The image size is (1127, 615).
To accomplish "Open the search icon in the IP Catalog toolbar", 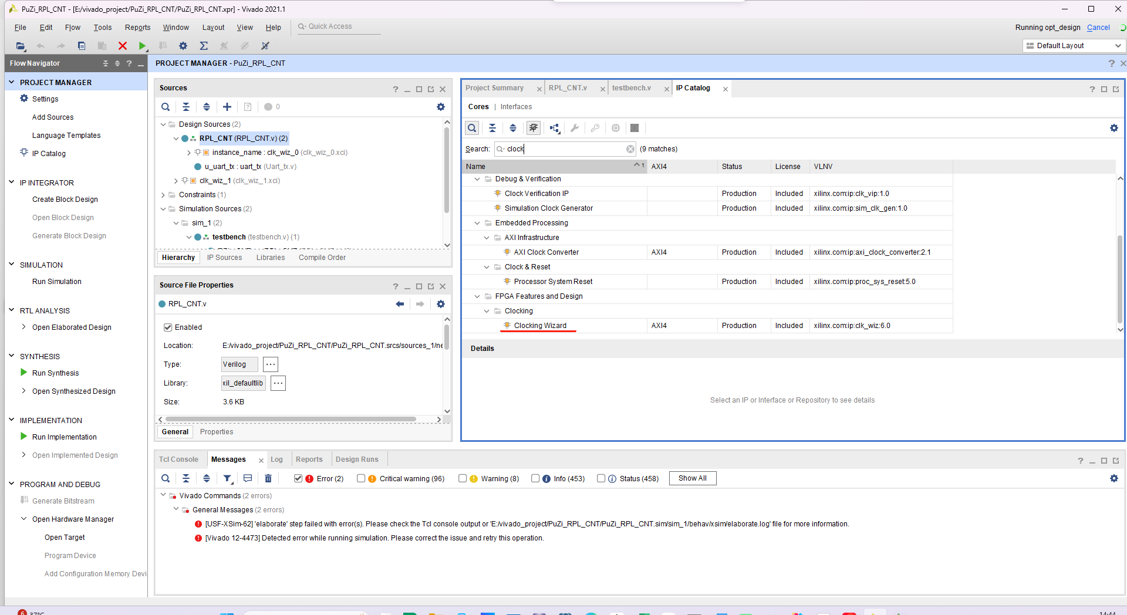I will [x=471, y=128].
